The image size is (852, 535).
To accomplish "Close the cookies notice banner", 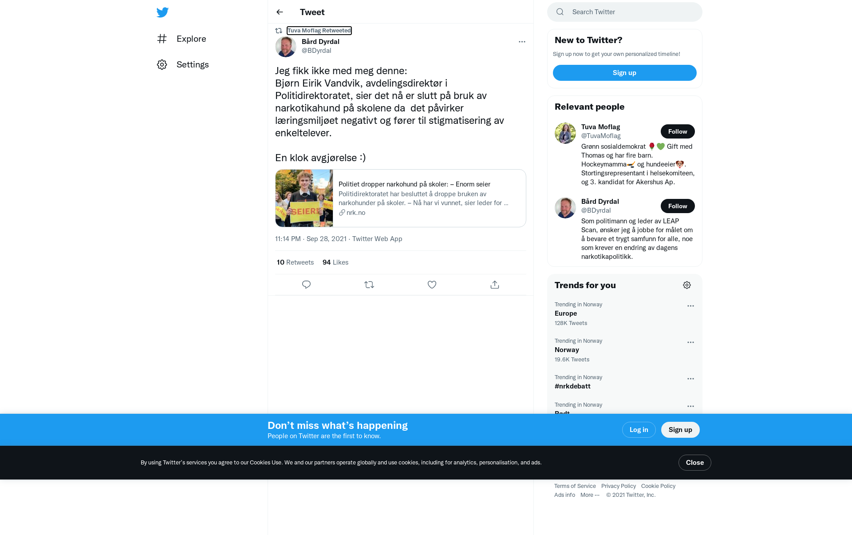I will pyautogui.click(x=694, y=463).
